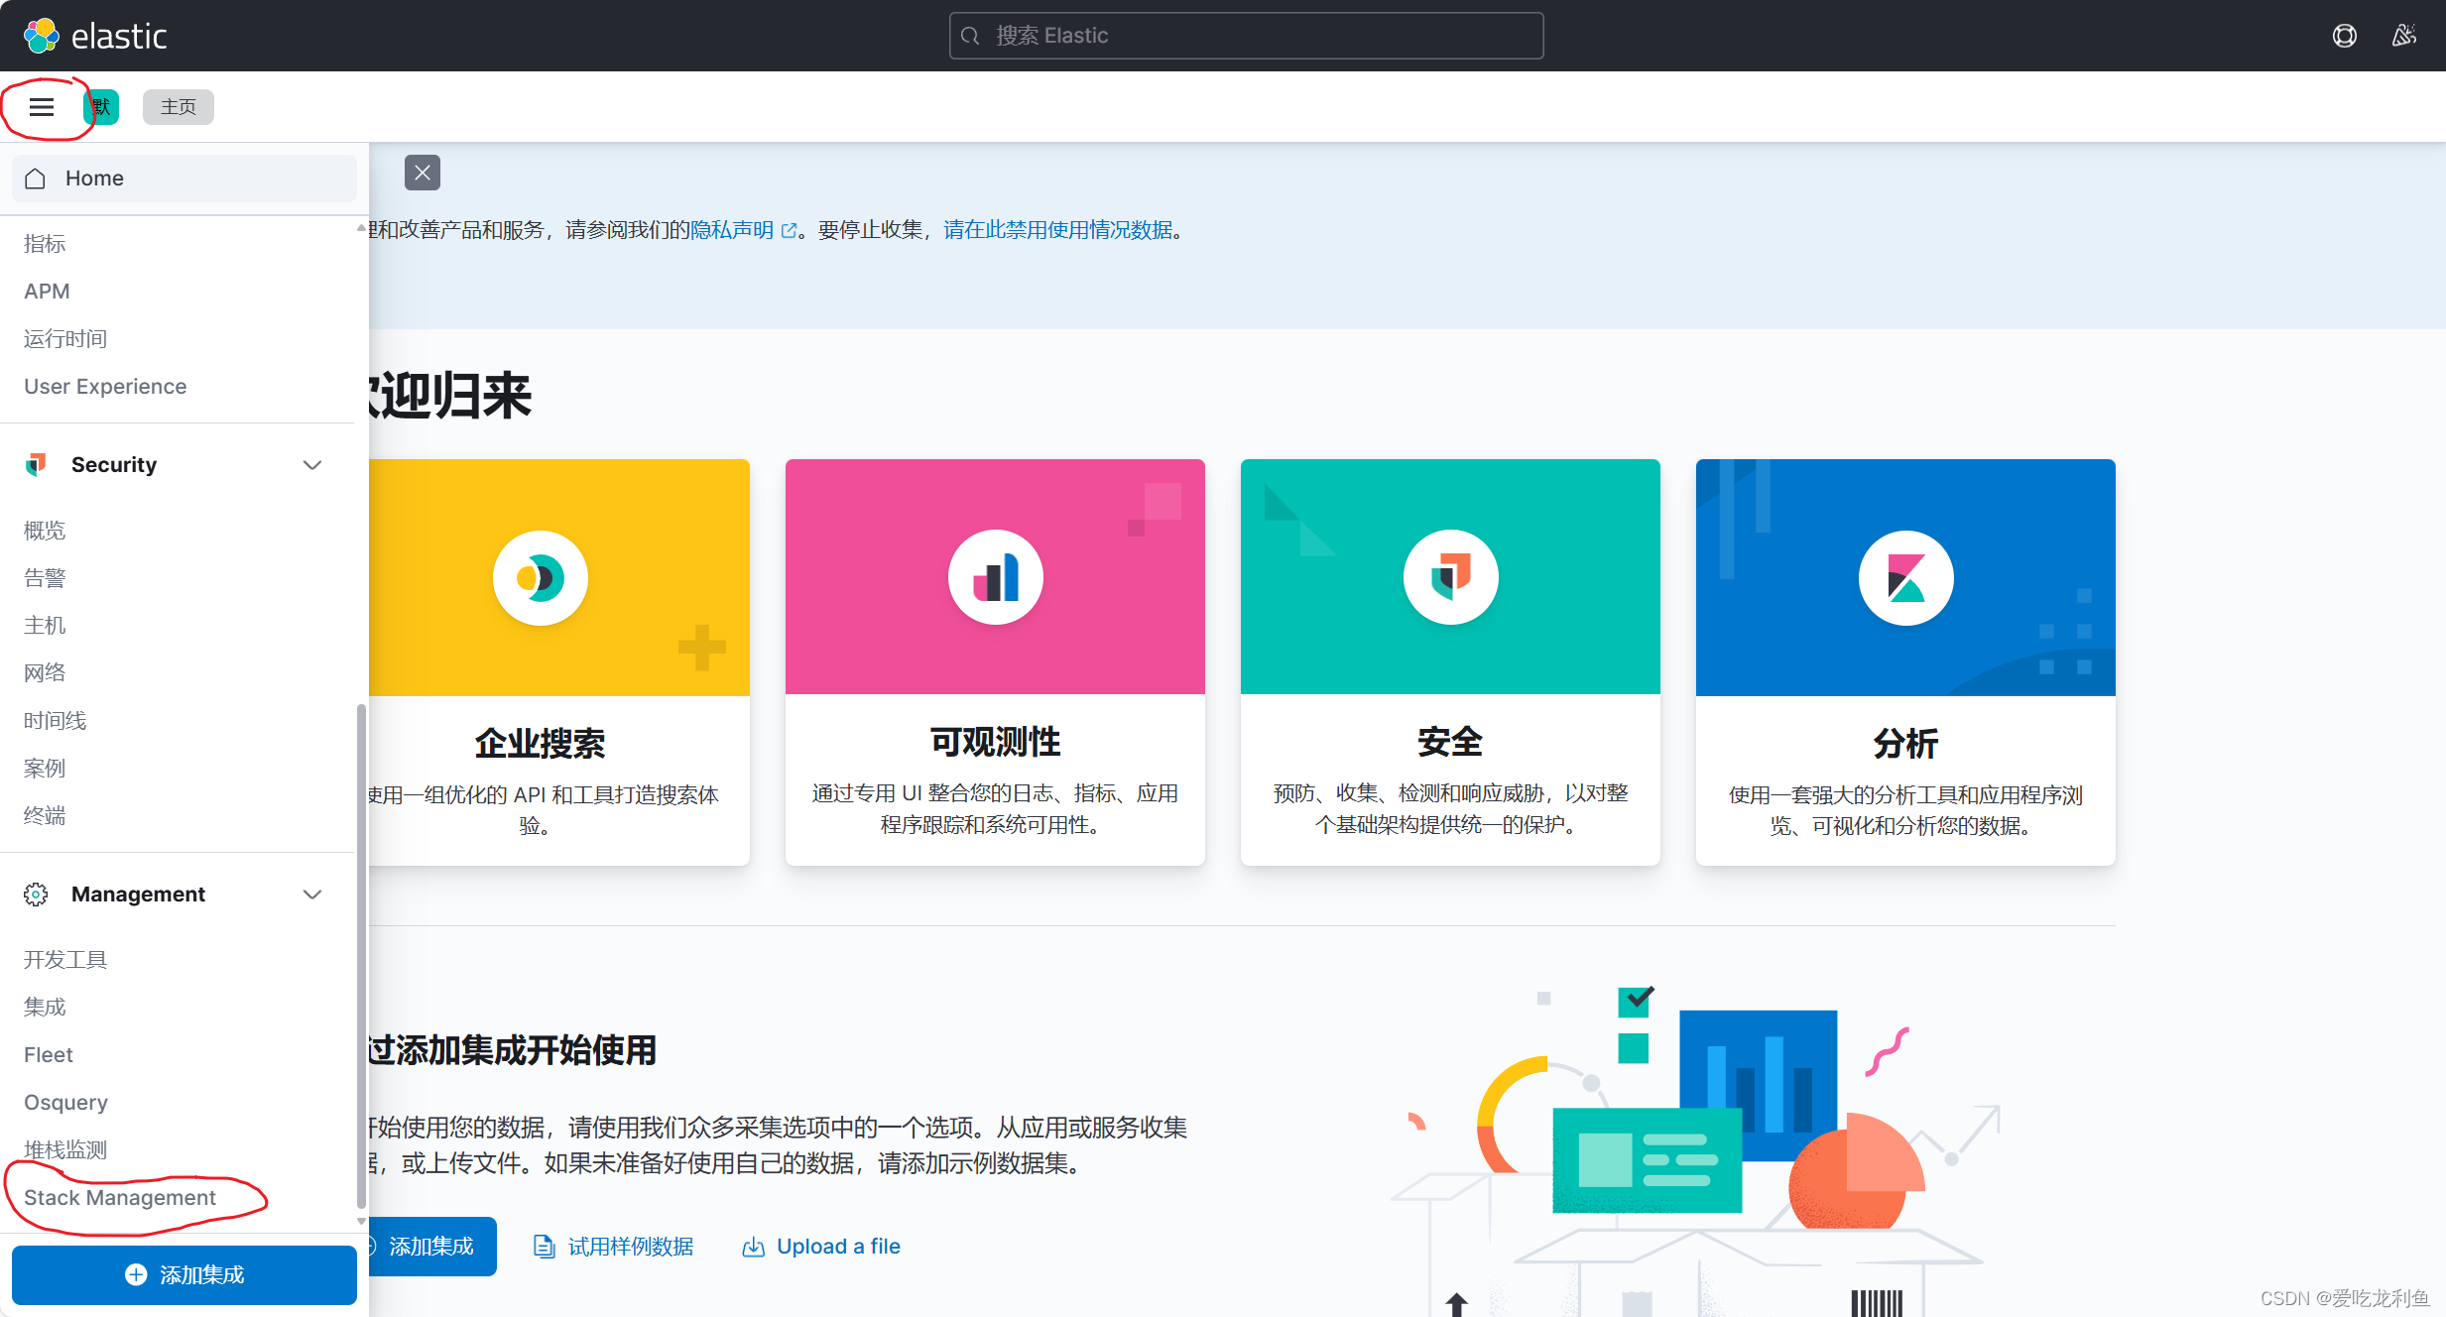The width and height of the screenshot is (2446, 1317).
Task: Open the 可观测性 card icon
Action: click(x=996, y=578)
